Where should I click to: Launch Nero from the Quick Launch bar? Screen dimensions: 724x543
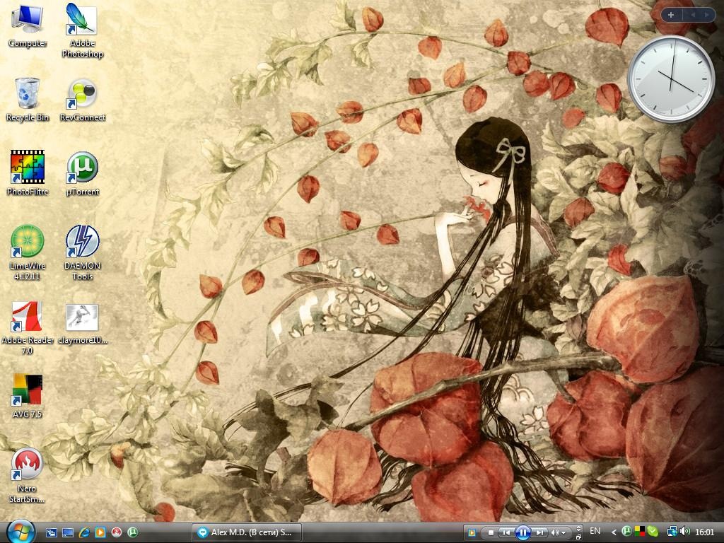(x=117, y=532)
